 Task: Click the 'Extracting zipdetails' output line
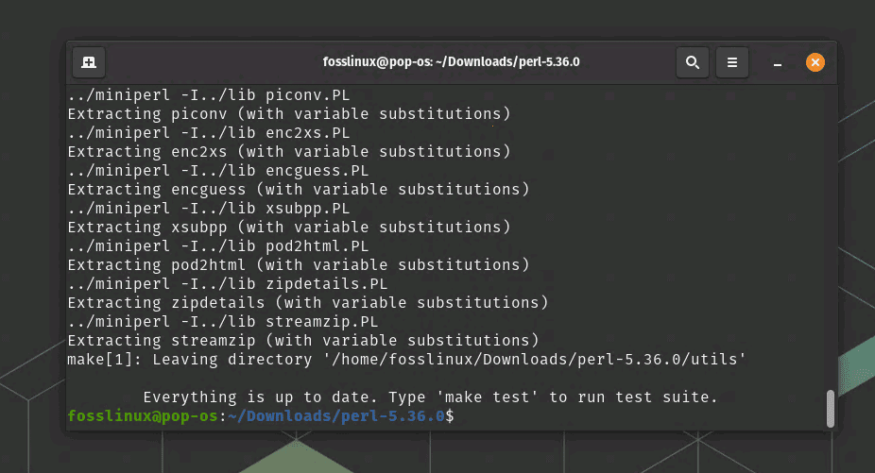tap(308, 303)
